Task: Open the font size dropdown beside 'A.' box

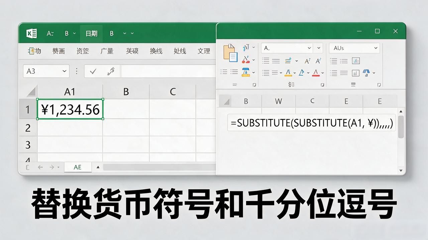Action: 319,48
